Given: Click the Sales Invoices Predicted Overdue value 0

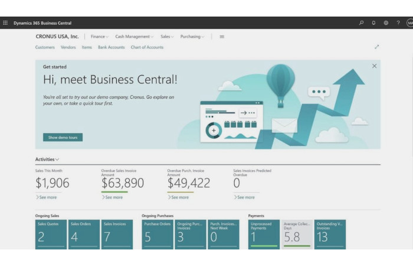Looking at the screenshot, I should [x=237, y=183].
